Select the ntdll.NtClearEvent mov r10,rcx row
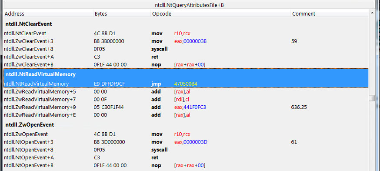Viewport: 380px width, 171px height. tap(186, 34)
